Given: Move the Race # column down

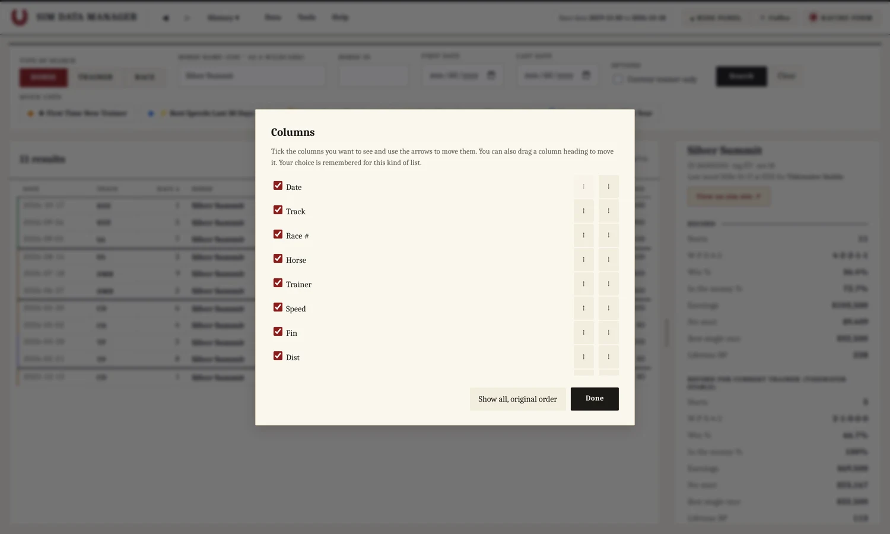Looking at the screenshot, I should (x=609, y=236).
